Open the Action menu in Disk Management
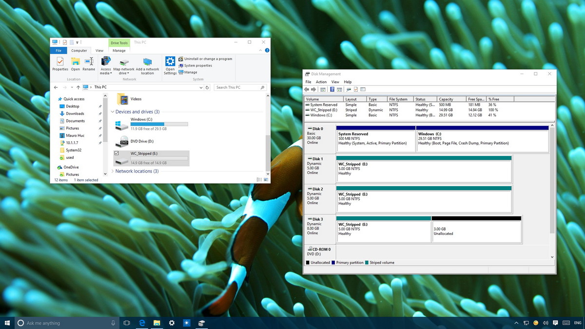 321,82
